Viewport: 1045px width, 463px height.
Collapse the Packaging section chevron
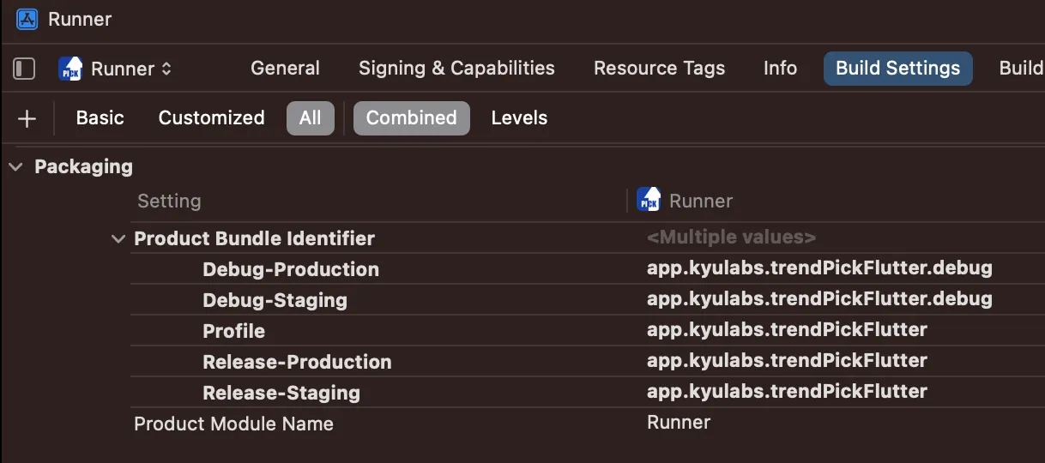coord(15,167)
